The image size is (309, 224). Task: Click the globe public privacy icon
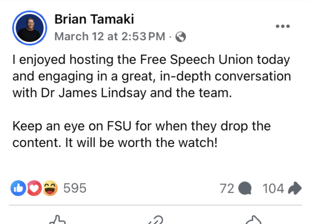click(181, 37)
